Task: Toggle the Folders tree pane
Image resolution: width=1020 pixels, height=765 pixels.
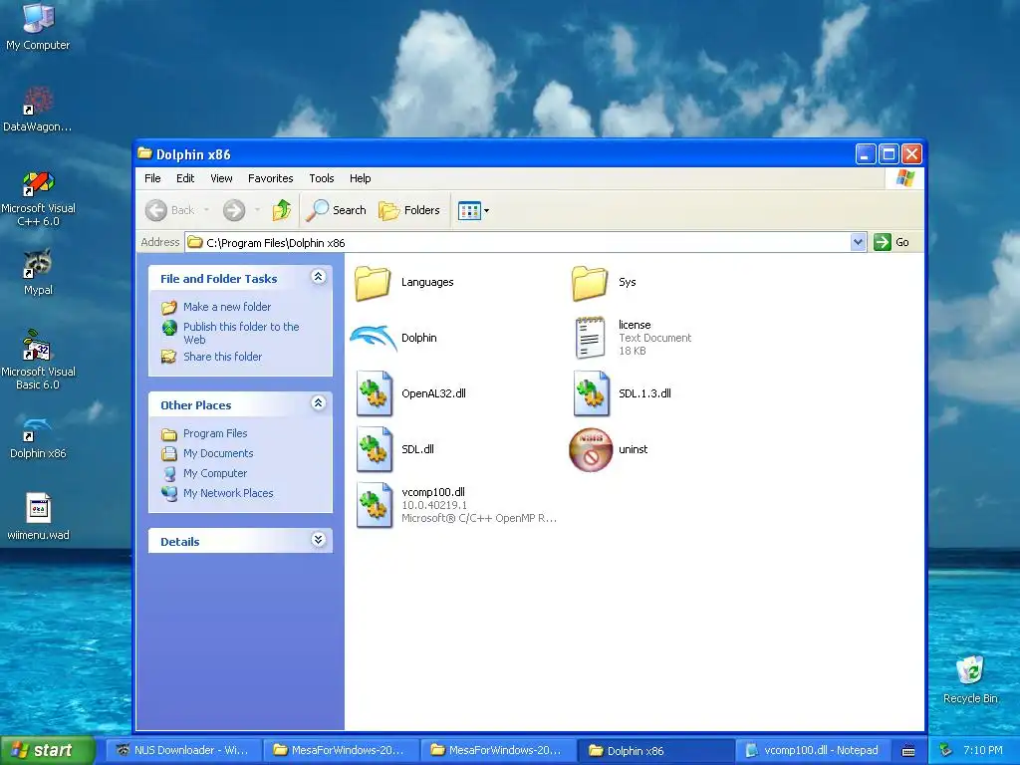Action: [x=409, y=210]
